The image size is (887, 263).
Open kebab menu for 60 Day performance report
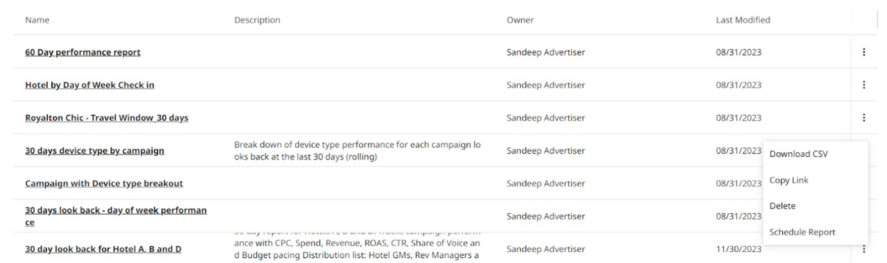(x=863, y=53)
